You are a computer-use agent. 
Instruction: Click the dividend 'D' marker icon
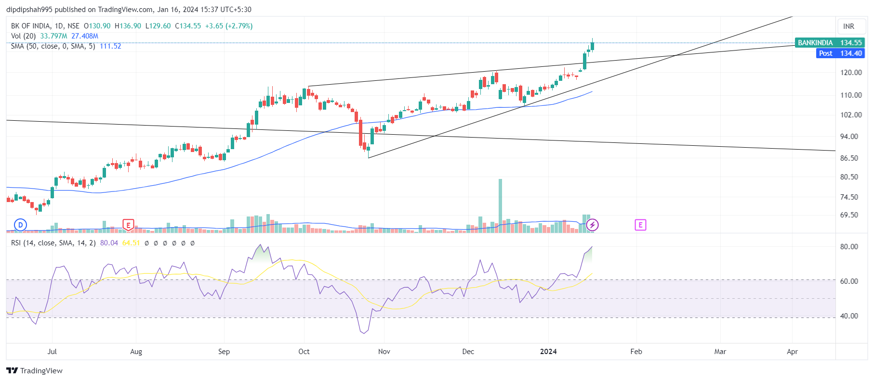(x=20, y=225)
